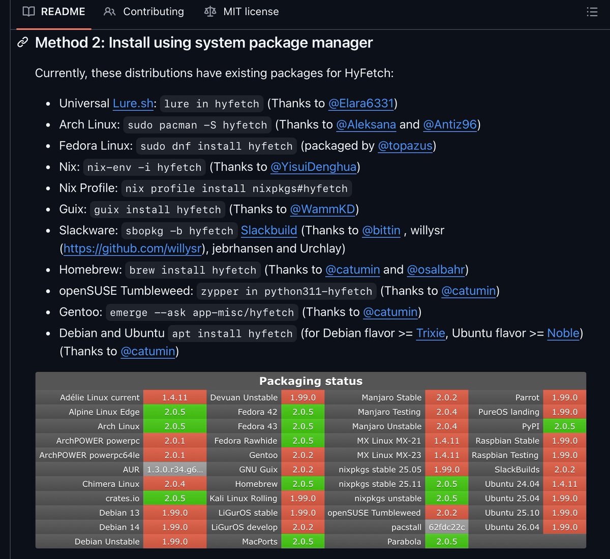Click pacstall version 62fdc22c cell
This screenshot has height=559, width=610.
tap(447, 527)
